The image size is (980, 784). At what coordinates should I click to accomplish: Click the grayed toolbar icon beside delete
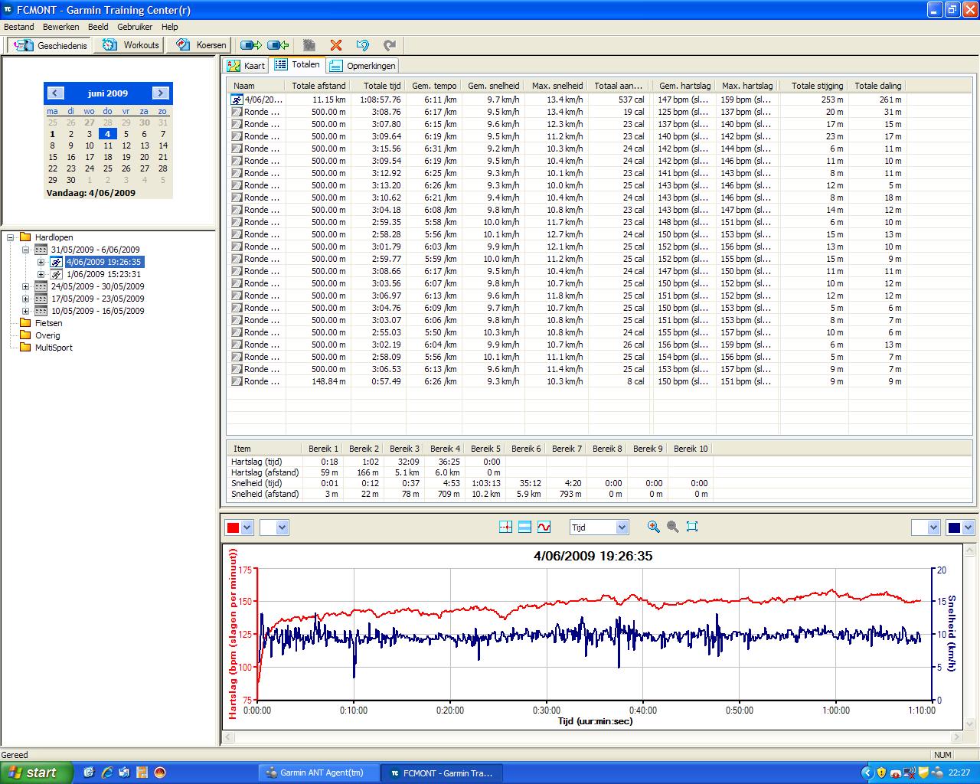click(309, 45)
